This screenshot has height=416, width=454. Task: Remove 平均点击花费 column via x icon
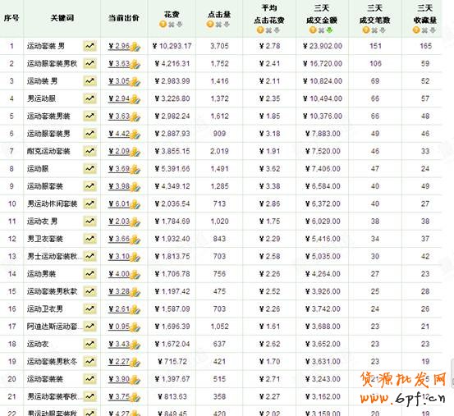coord(269,30)
